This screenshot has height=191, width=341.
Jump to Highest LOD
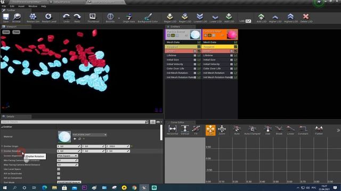tap(291, 18)
